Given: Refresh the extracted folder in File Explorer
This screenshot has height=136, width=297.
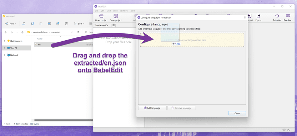Looking at the screenshot, I should 78,32.
